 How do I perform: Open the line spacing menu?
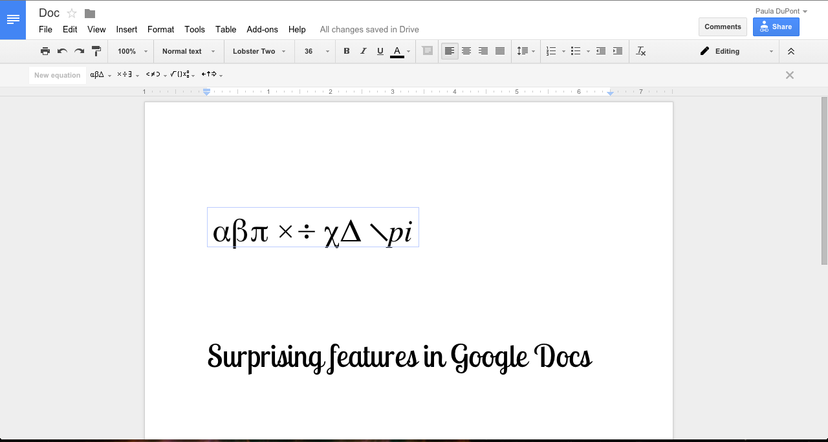point(525,51)
